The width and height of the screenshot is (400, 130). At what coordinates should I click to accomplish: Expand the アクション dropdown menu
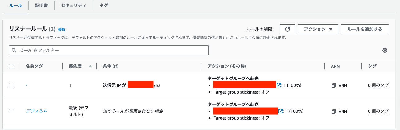[x=318, y=29]
